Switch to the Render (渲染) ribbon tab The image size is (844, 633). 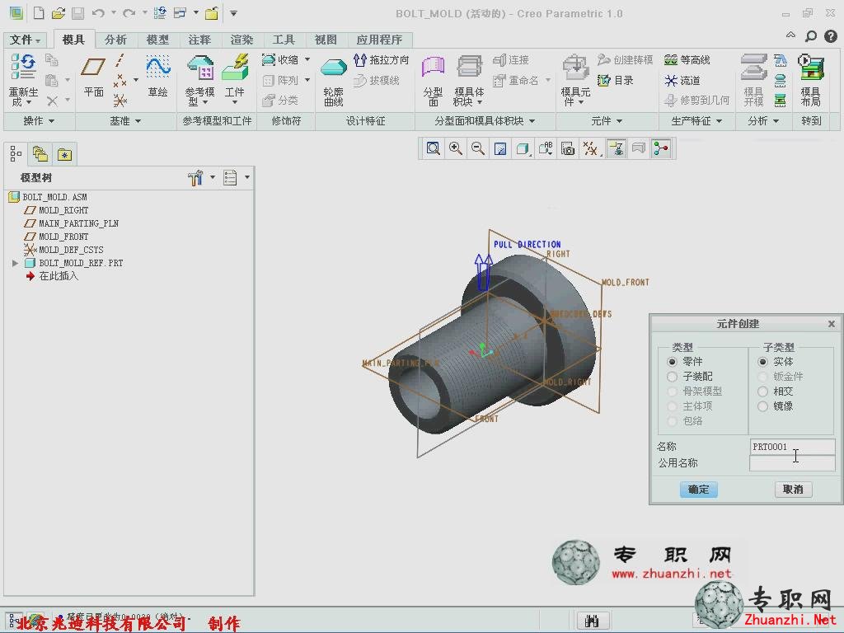tap(241, 40)
